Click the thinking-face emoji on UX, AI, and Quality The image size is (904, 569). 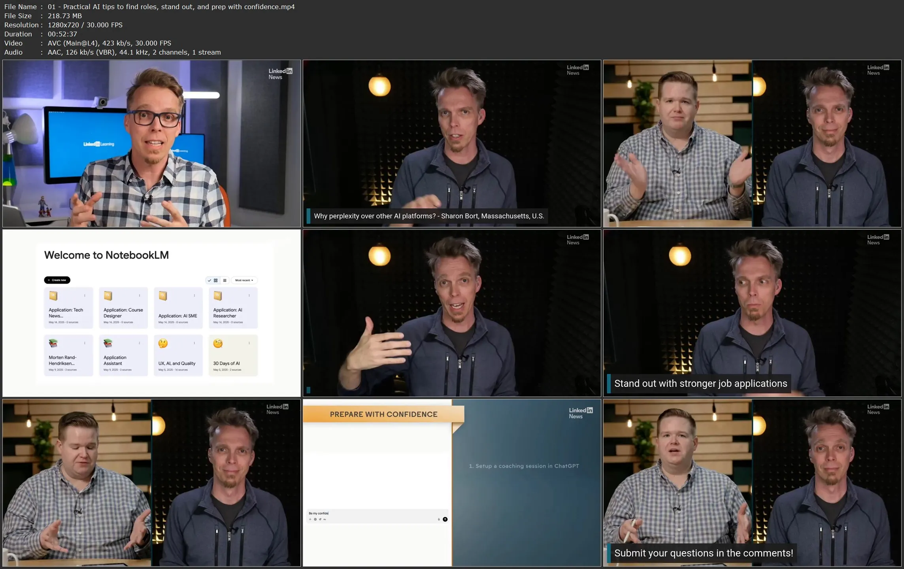coord(163,343)
